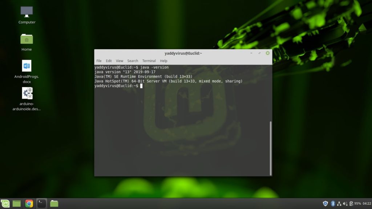The height and width of the screenshot is (209, 372).
Task: Open the Home folder on the desktop
Action: click(x=26, y=40)
